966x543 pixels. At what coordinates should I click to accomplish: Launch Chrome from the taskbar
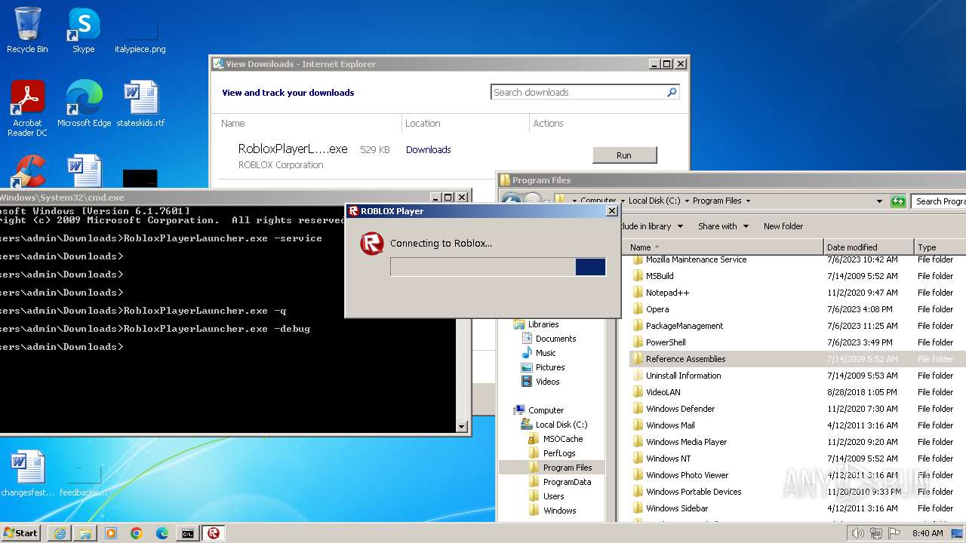coord(137,533)
